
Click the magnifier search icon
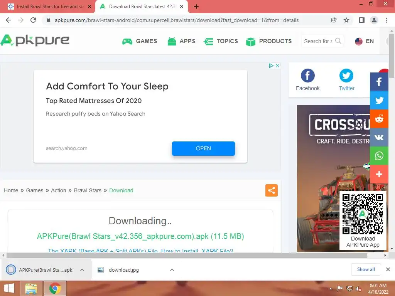338,41
